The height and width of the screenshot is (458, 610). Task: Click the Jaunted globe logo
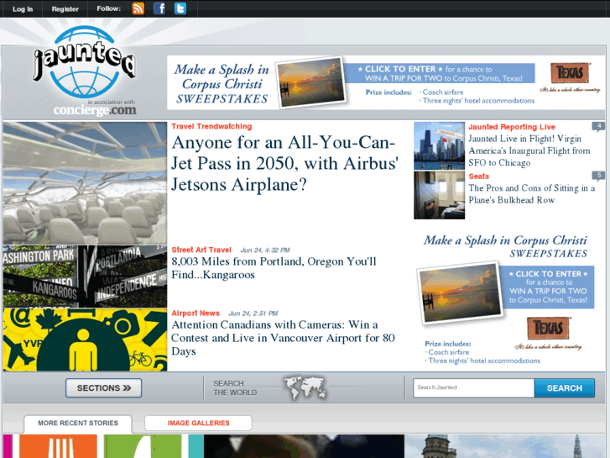click(x=85, y=61)
